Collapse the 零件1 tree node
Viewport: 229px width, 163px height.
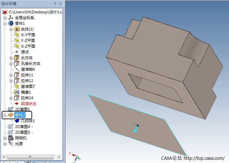(x=5, y=24)
